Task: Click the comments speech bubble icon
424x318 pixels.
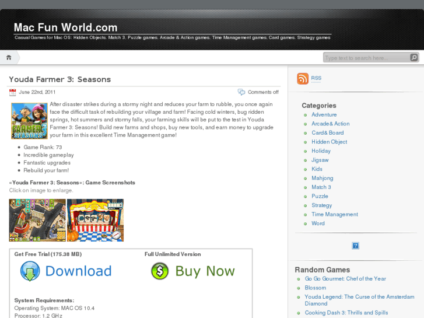Action: click(x=241, y=92)
